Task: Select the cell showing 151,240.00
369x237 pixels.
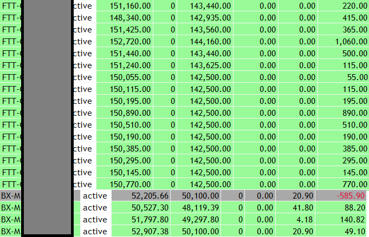Action: (x=125, y=65)
